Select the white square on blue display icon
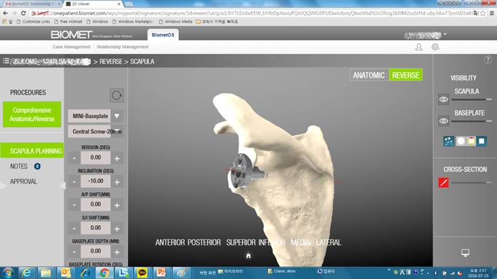Viewport: 497px width, 279px height. pyautogui.click(x=482, y=141)
